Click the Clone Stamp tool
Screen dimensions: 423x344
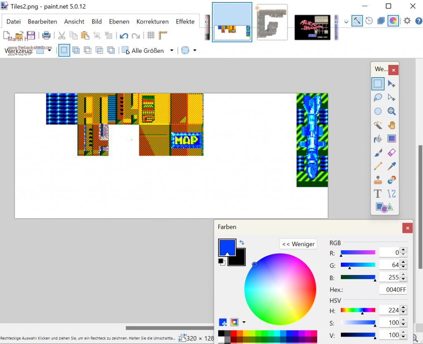tap(378, 180)
